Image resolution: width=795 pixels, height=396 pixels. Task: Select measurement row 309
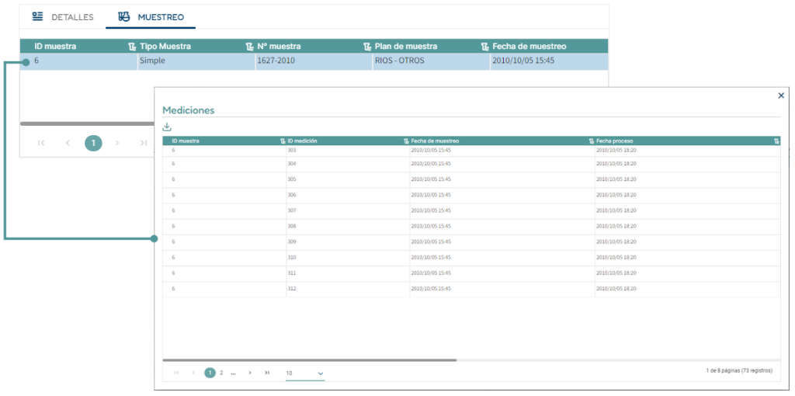click(x=471, y=241)
